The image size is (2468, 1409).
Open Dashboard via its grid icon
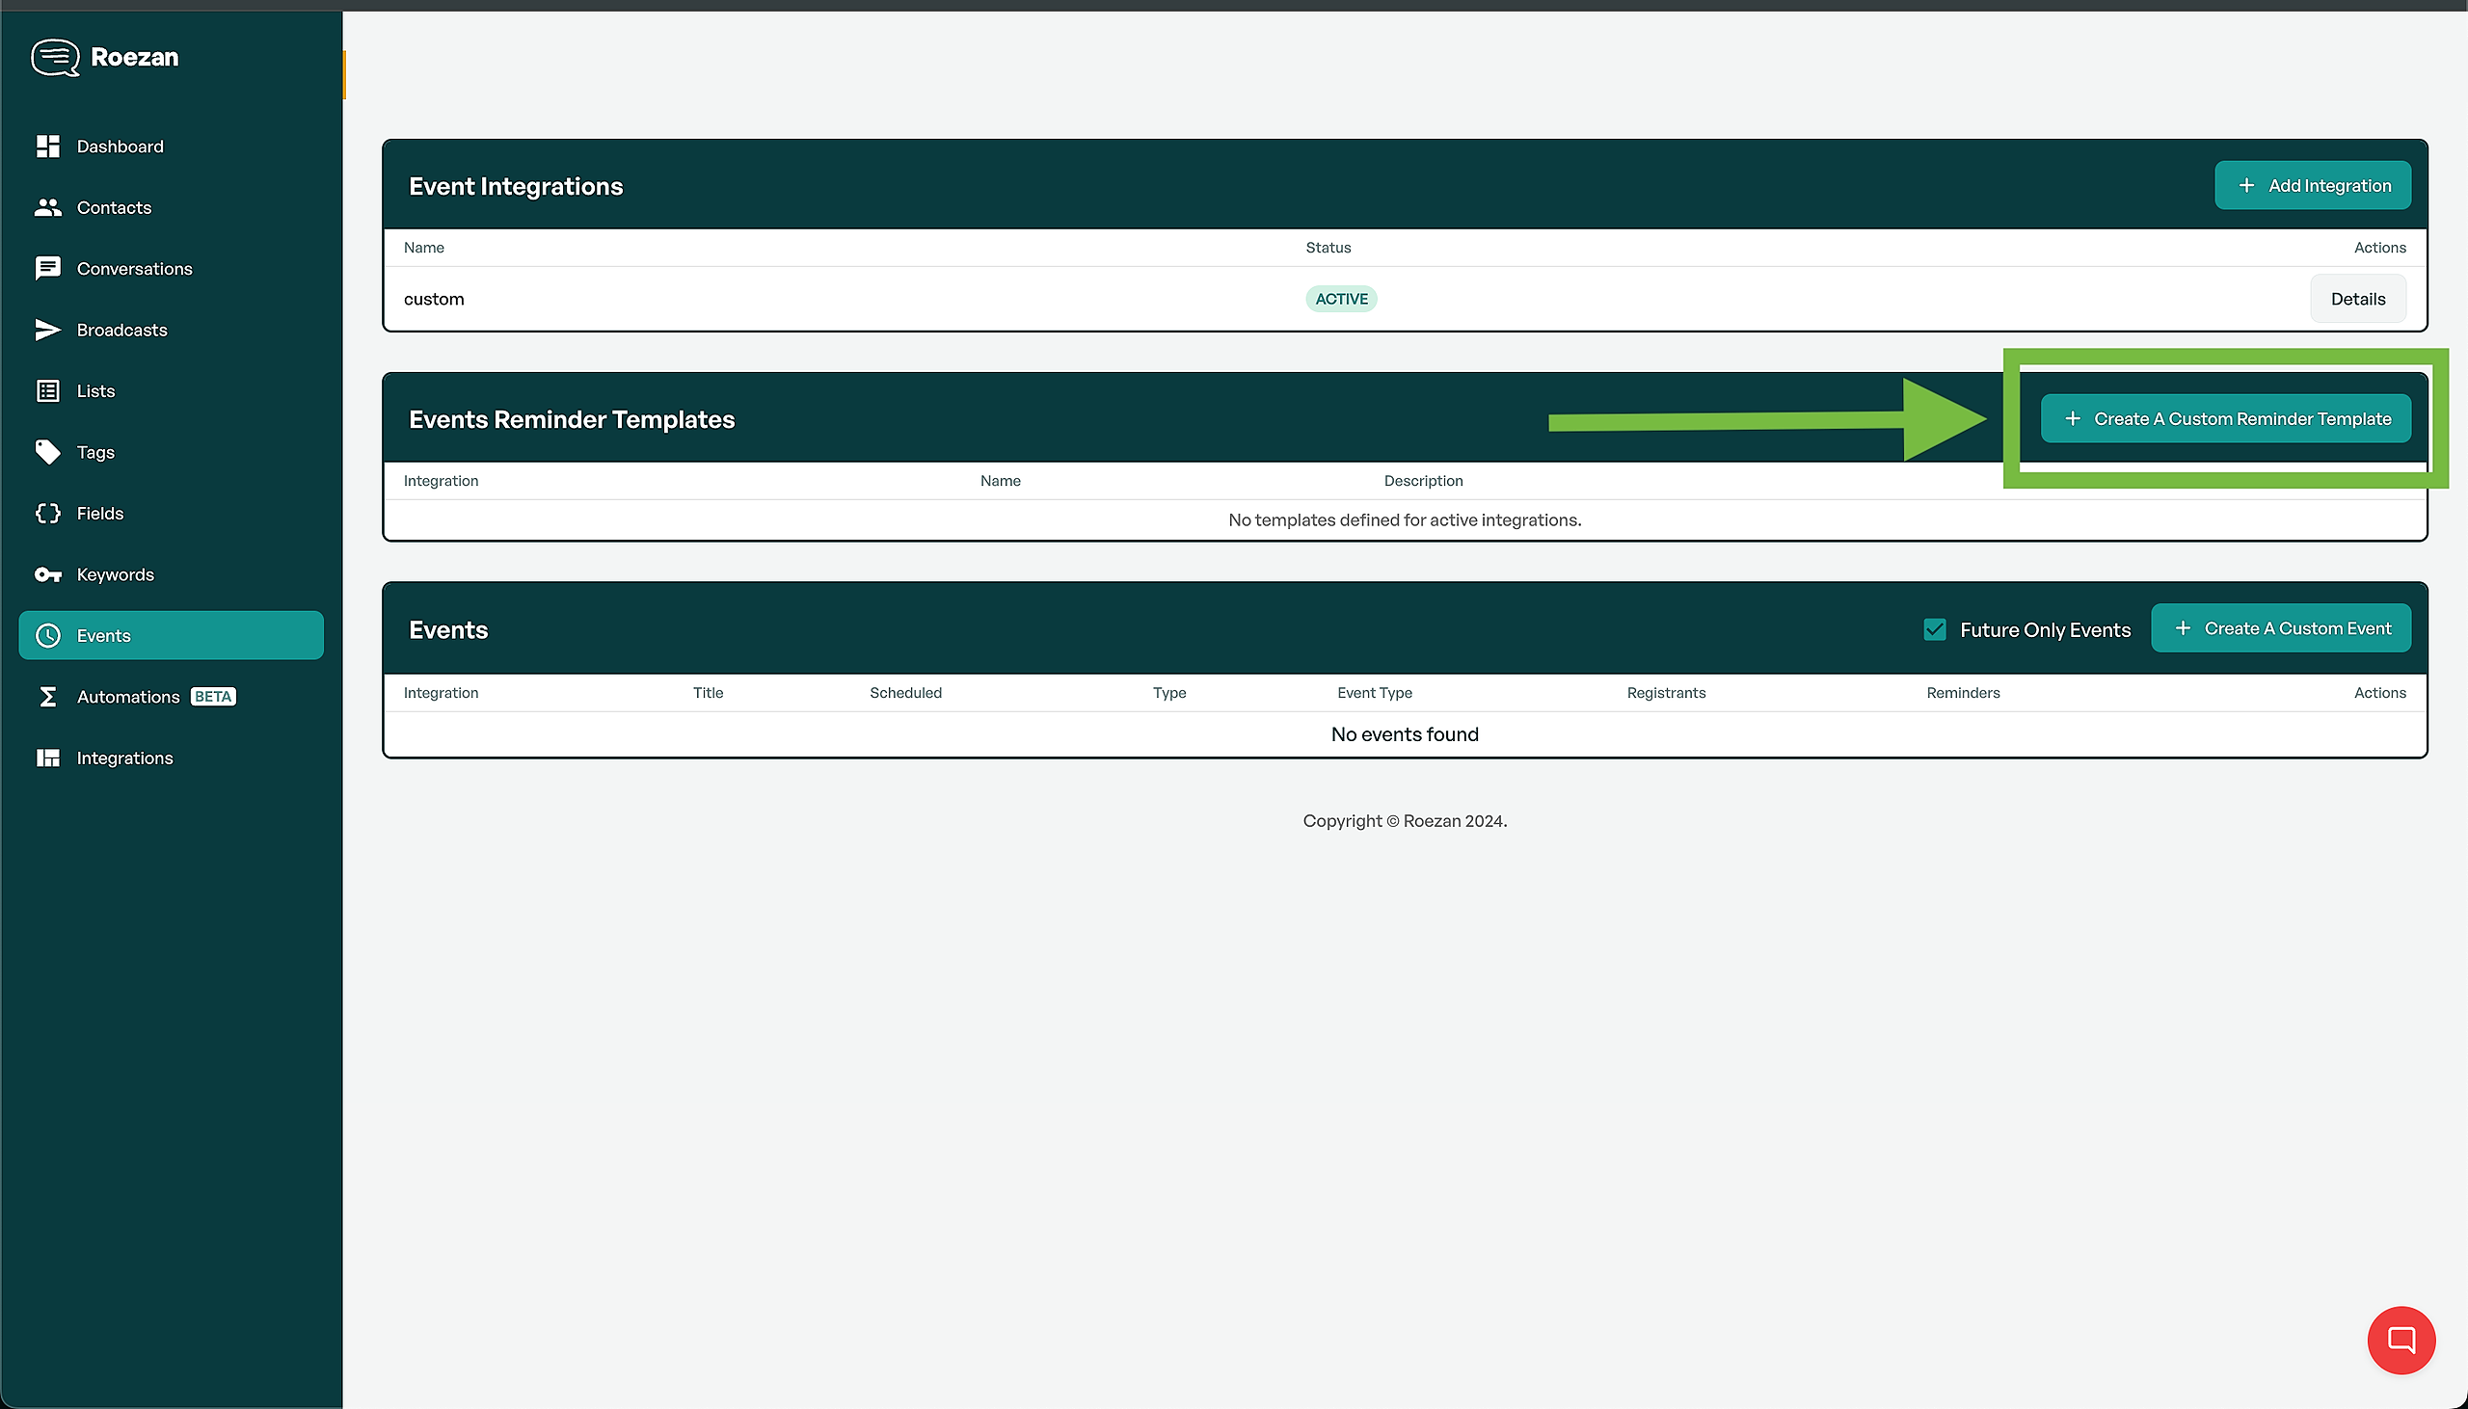[x=47, y=146]
